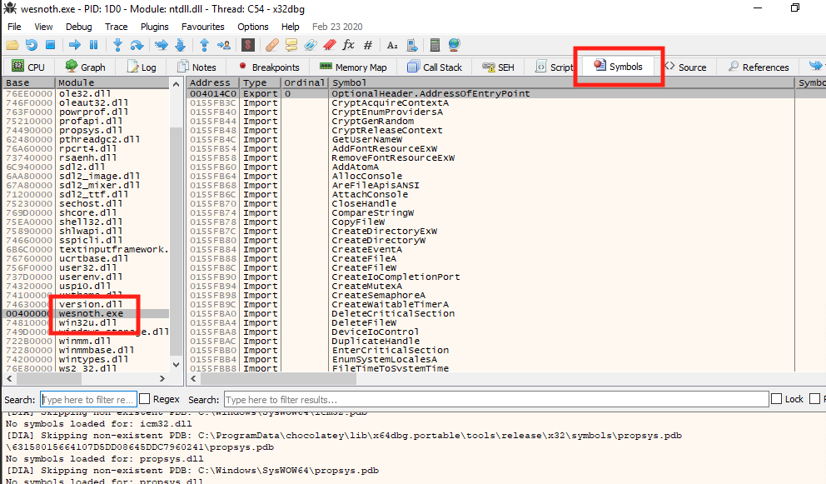This screenshot has height=484, width=826.
Task: Click the module list scroll-right arrow
Action: coord(162,378)
